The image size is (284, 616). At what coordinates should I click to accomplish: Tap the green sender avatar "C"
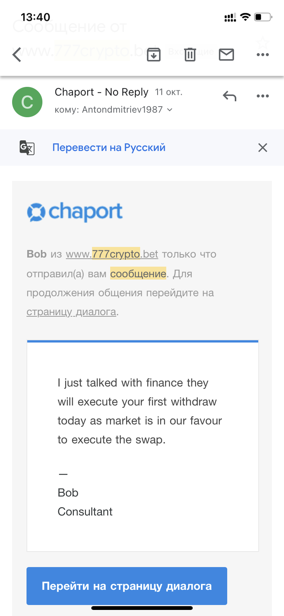27,102
